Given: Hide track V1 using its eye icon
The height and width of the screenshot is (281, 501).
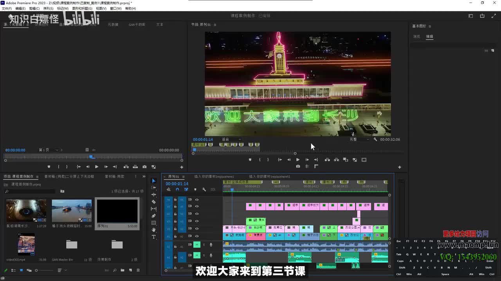Looking at the screenshot, I should [197, 236].
